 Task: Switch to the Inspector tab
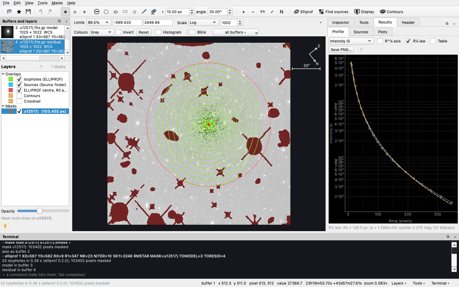(341, 22)
